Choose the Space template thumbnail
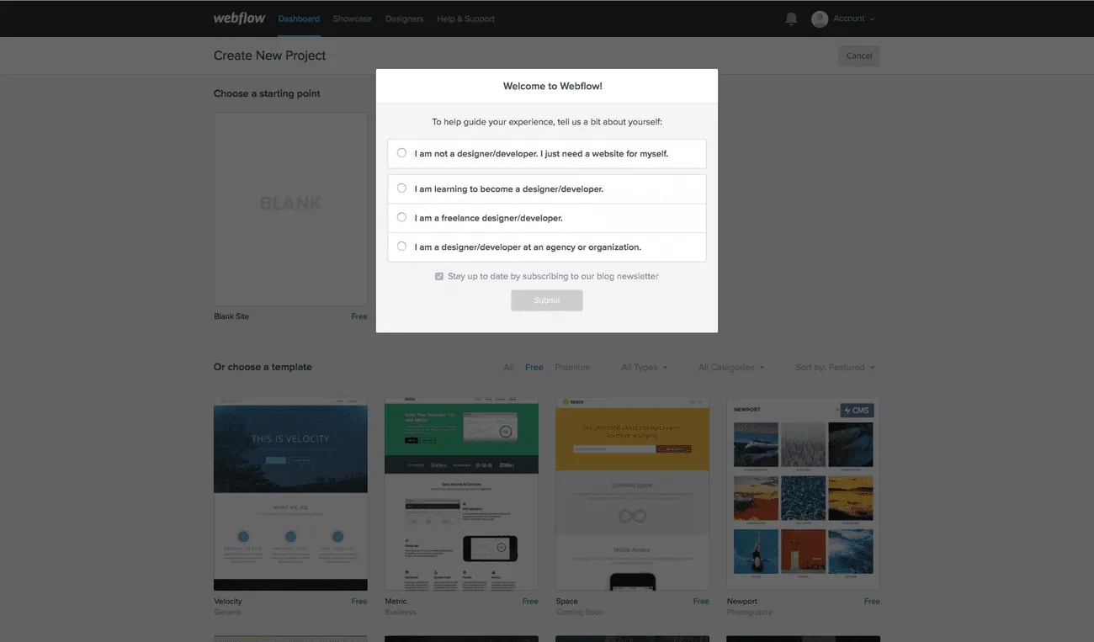The height and width of the screenshot is (642, 1094). click(x=632, y=494)
